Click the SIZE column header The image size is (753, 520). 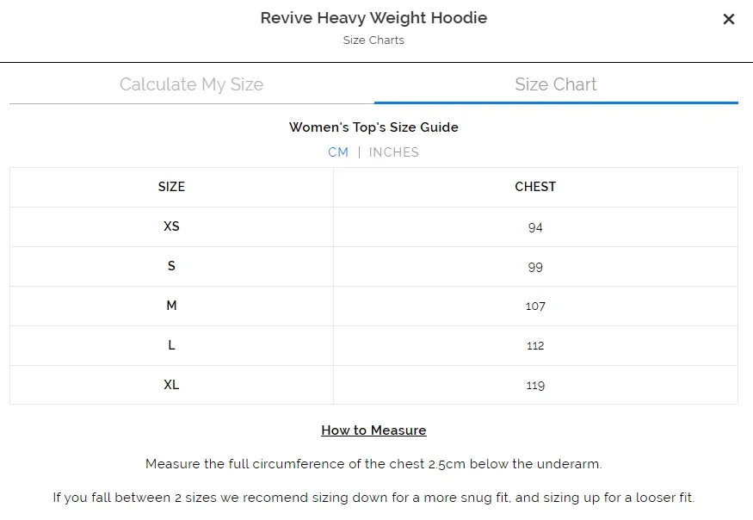[171, 187]
